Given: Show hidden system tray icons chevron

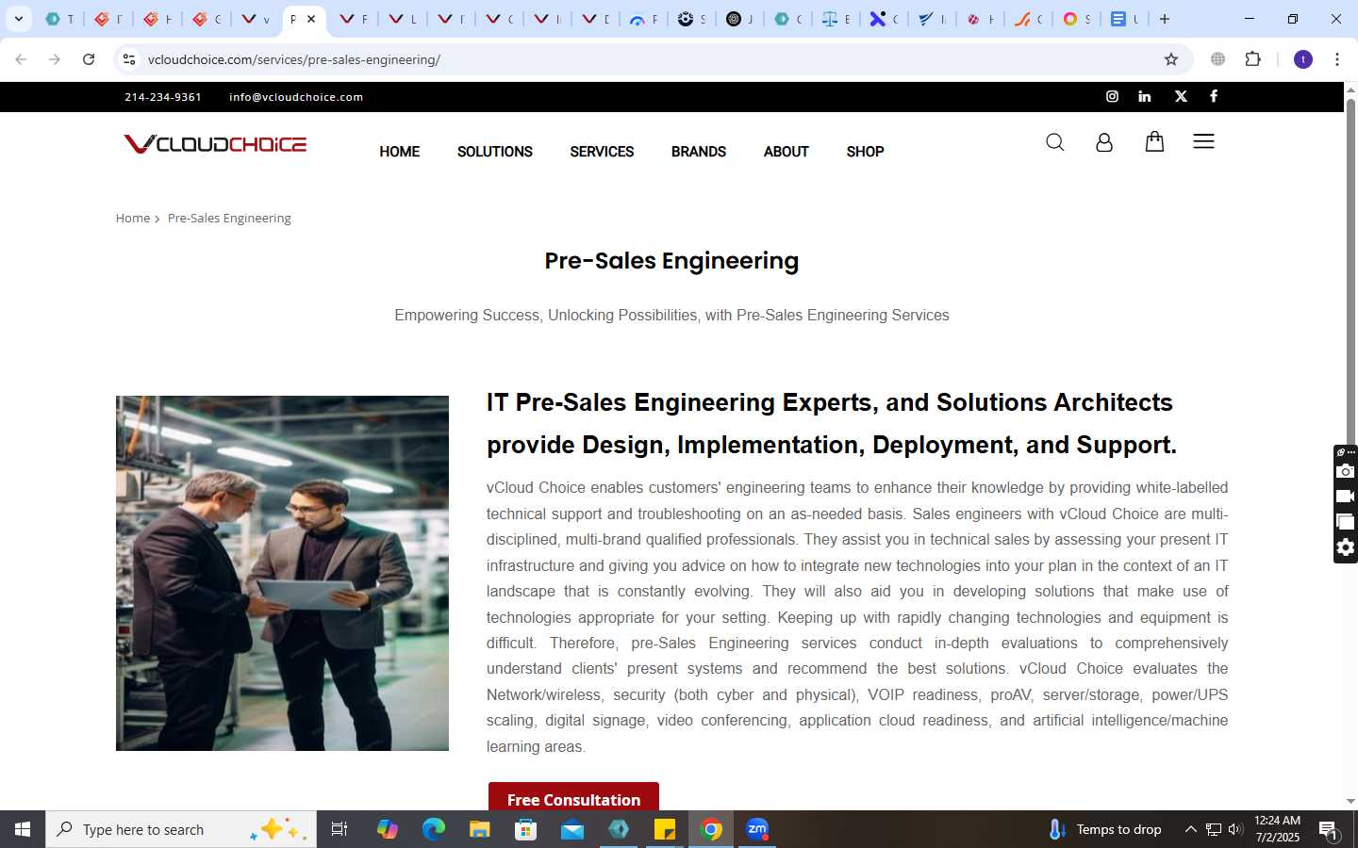Looking at the screenshot, I should point(1190,829).
